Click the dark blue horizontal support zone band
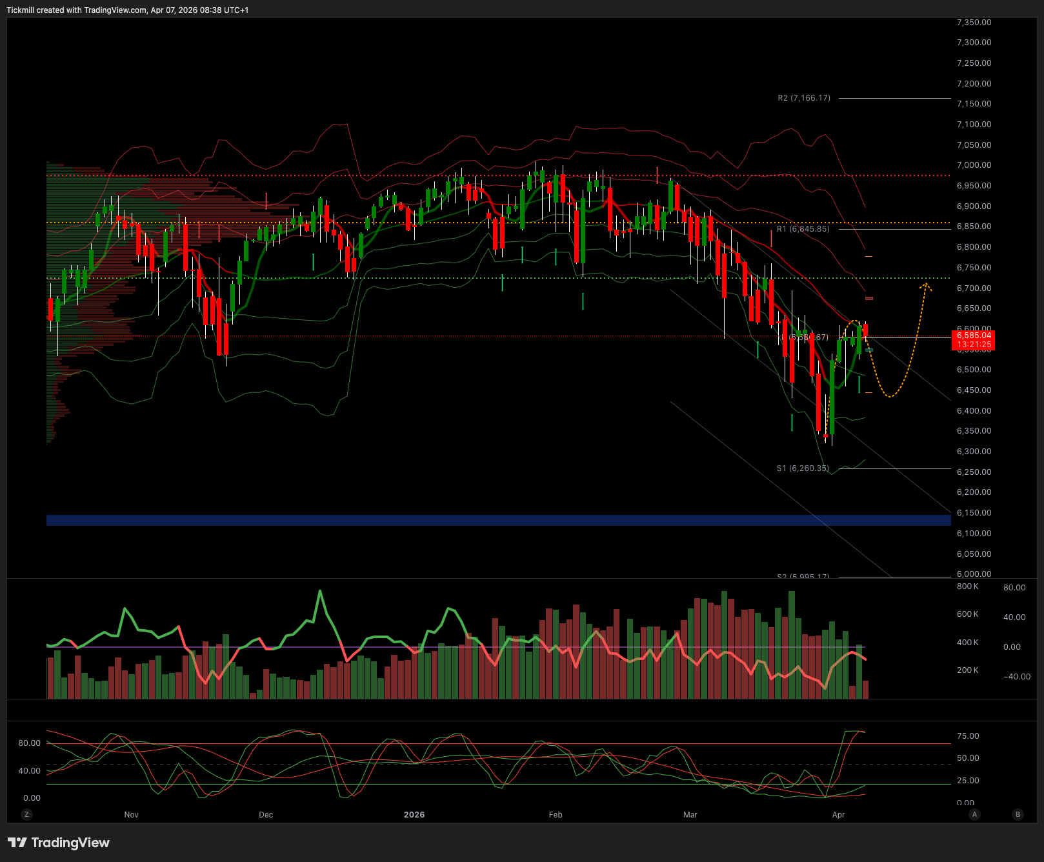1044x862 pixels. pyautogui.click(x=498, y=520)
